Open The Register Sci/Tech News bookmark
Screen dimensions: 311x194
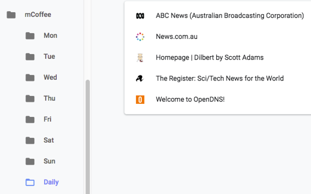(220, 79)
